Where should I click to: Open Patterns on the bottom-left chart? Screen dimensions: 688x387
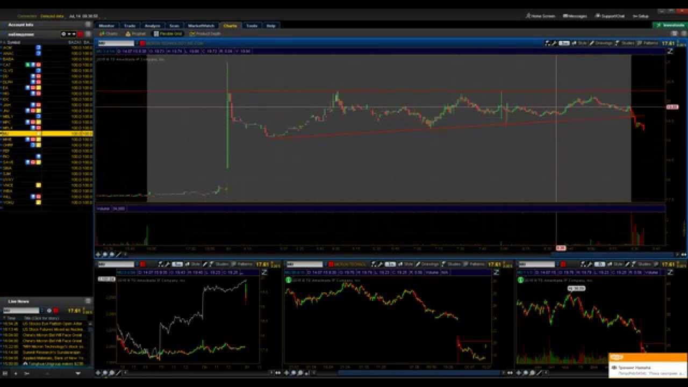(242, 264)
